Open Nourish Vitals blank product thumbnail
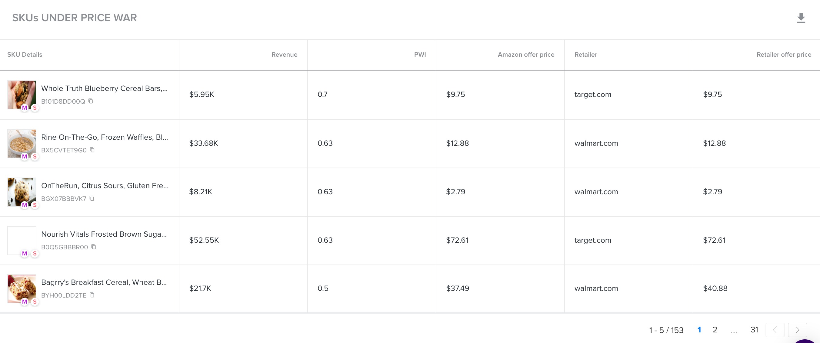The width and height of the screenshot is (820, 343). (x=22, y=241)
